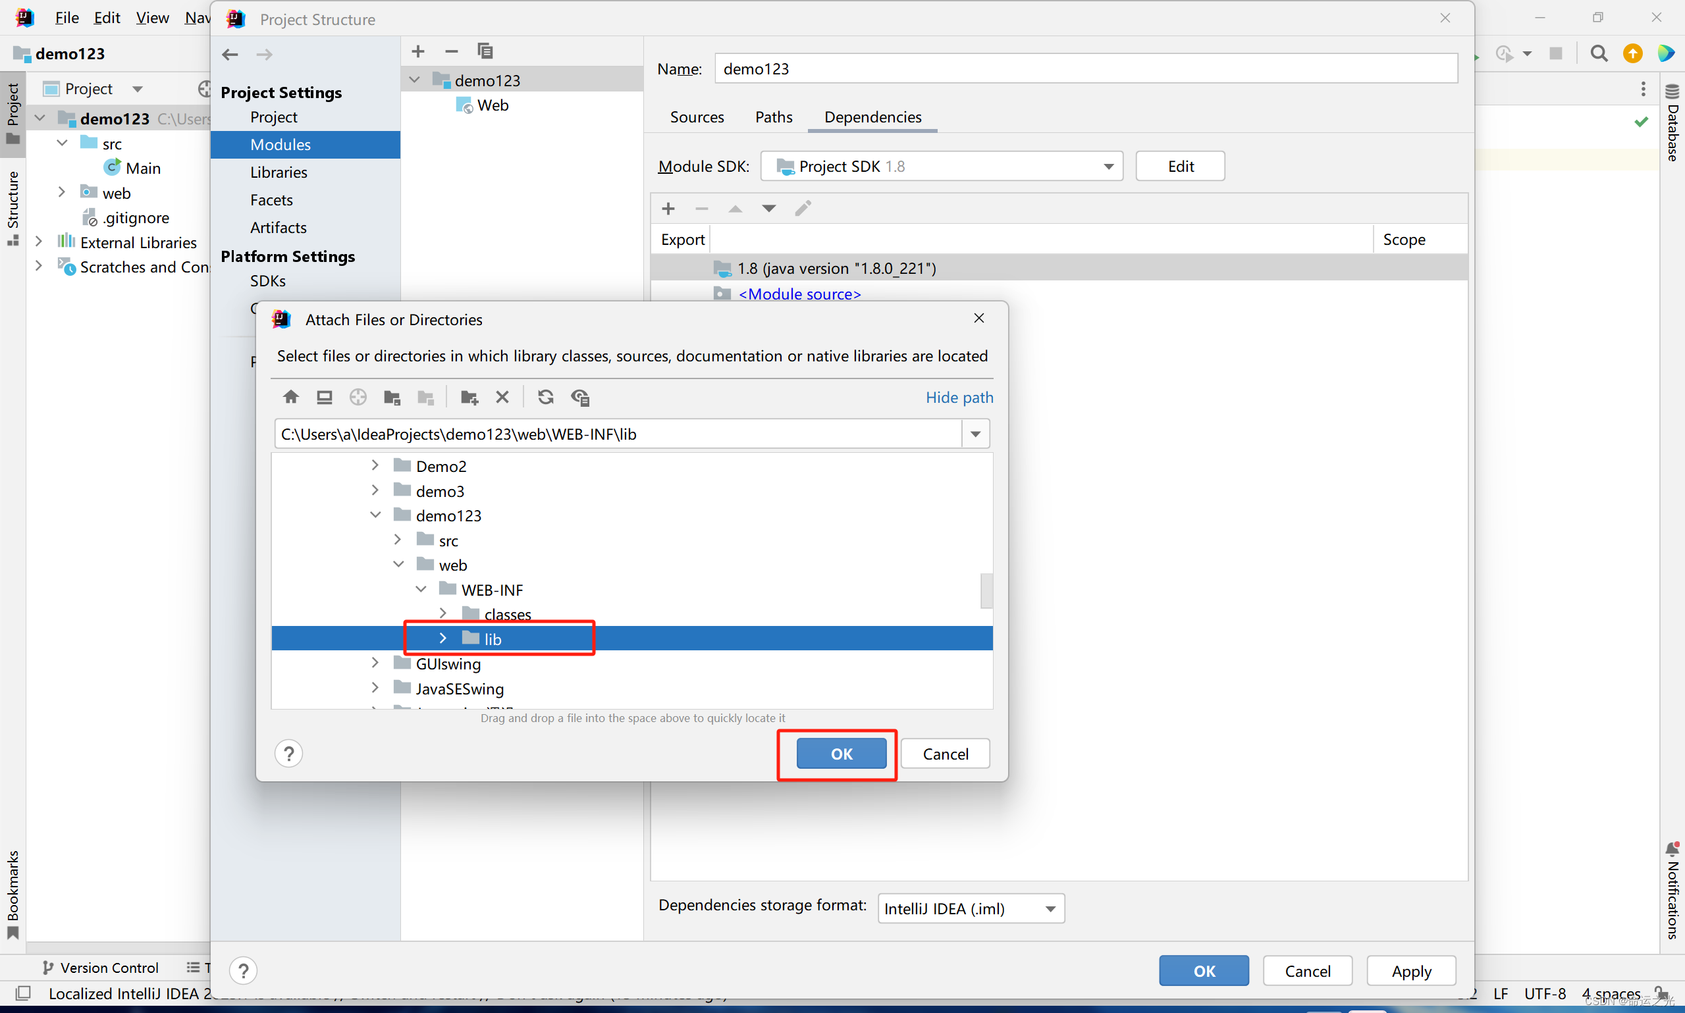Toggle the WEB-INF folder visibility

coord(417,590)
